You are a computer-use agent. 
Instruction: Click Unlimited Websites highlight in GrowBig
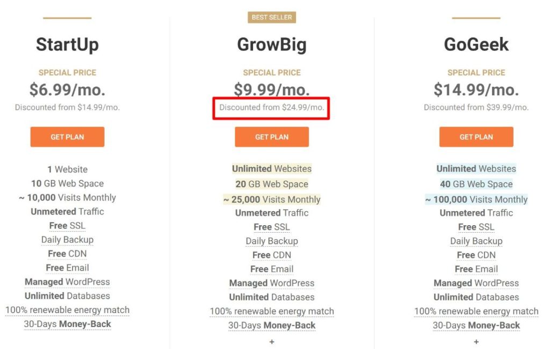pos(272,169)
